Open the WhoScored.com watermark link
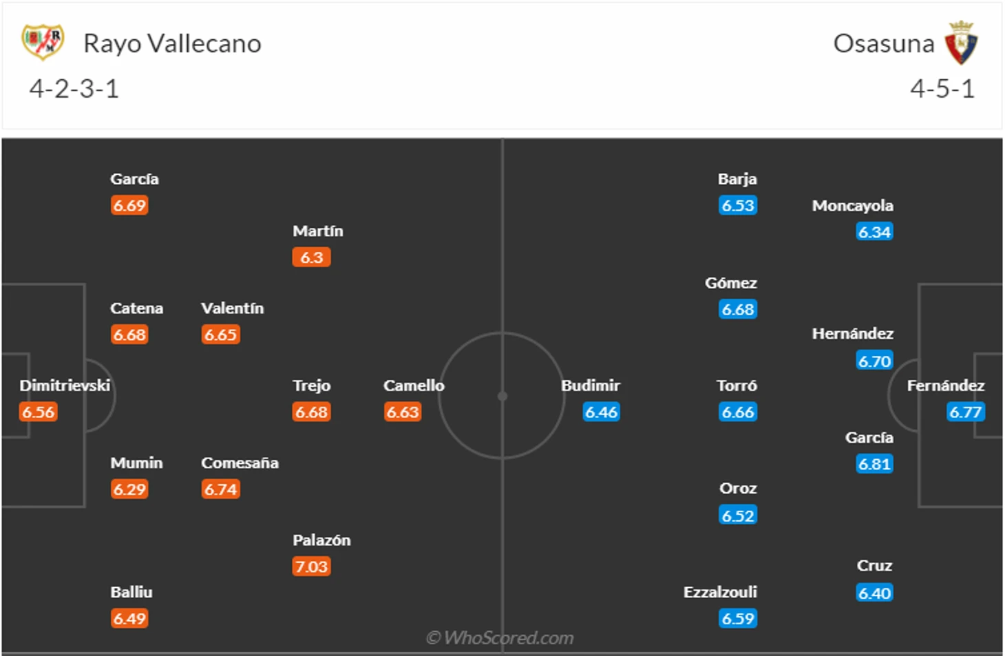 pos(500,638)
